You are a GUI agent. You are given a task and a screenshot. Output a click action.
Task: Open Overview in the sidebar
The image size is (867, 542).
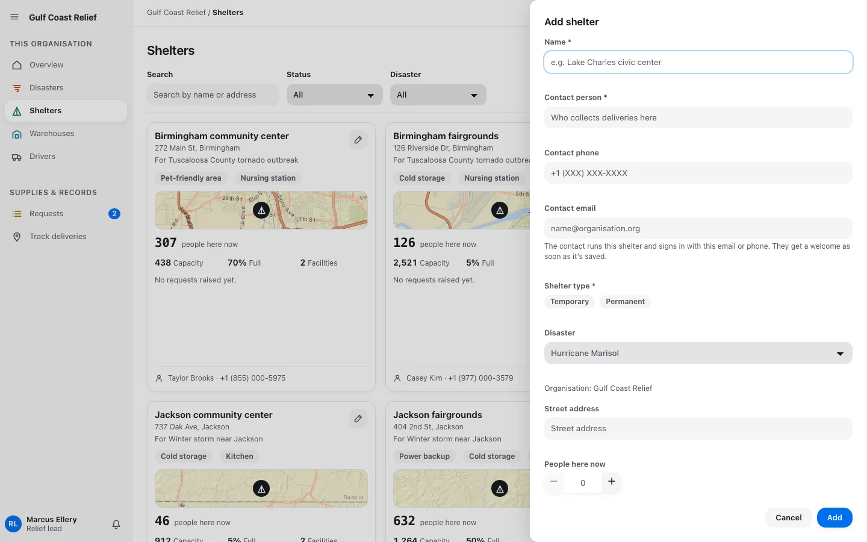point(66,65)
